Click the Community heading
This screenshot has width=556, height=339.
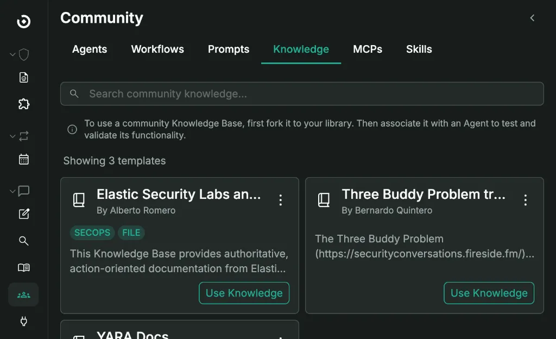point(102,18)
